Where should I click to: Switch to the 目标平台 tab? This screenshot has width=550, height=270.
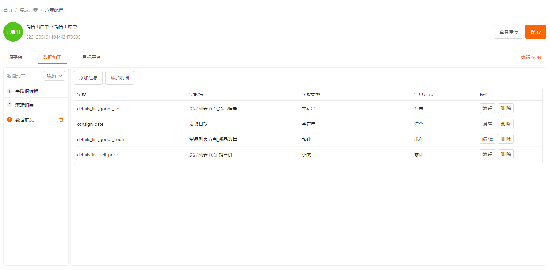click(92, 57)
